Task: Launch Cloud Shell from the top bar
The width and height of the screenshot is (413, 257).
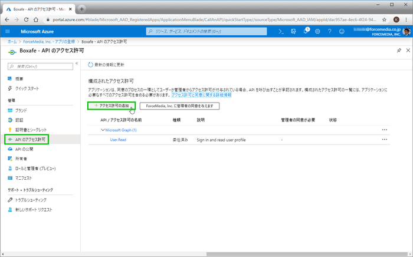Action: point(281,32)
